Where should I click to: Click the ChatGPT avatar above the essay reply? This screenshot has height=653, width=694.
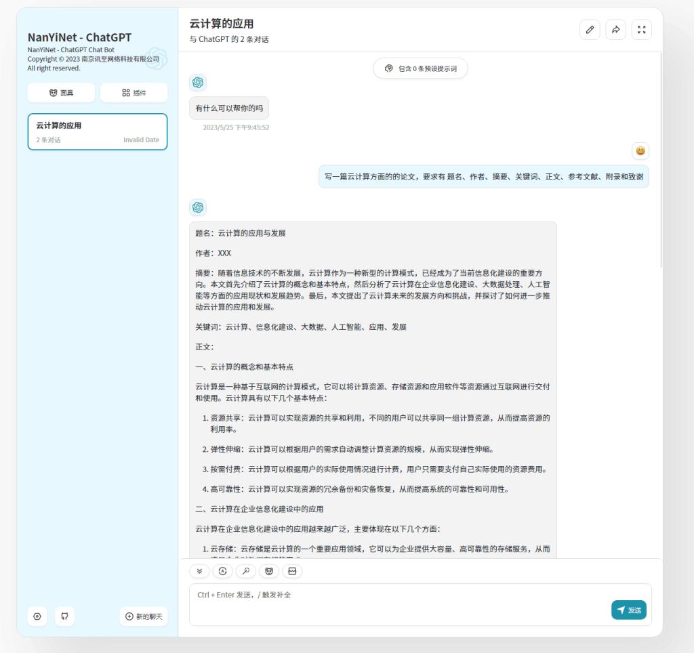[x=198, y=207]
